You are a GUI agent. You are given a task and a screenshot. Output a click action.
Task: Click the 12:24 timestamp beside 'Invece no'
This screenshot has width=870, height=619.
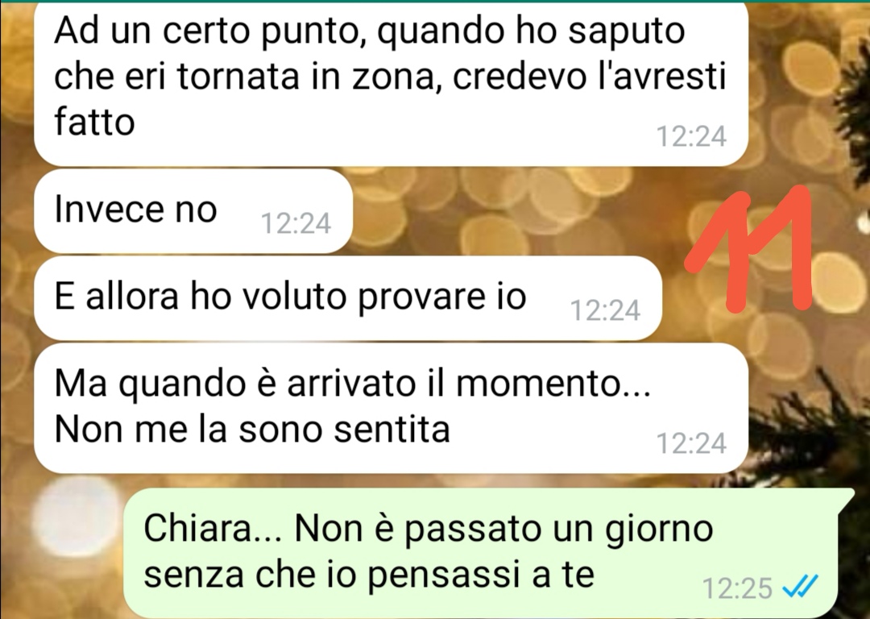(296, 224)
